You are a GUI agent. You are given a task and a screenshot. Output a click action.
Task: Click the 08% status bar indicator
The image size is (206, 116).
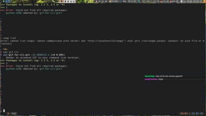[124, 1]
